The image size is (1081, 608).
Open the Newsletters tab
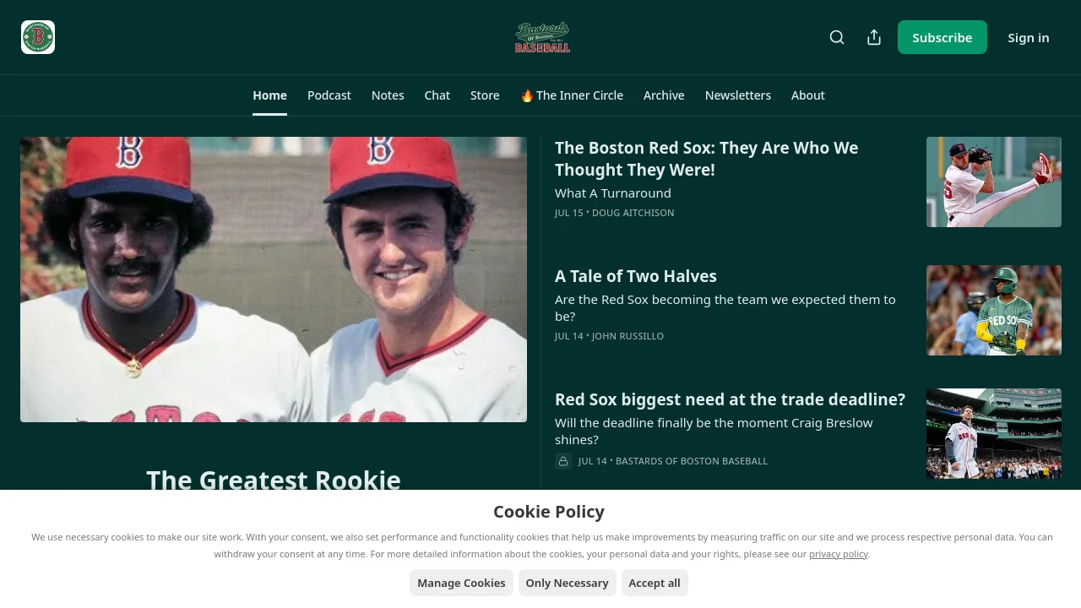(x=738, y=95)
